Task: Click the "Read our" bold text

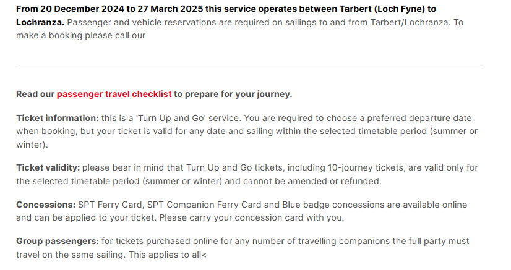Action: (x=35, y=95)
